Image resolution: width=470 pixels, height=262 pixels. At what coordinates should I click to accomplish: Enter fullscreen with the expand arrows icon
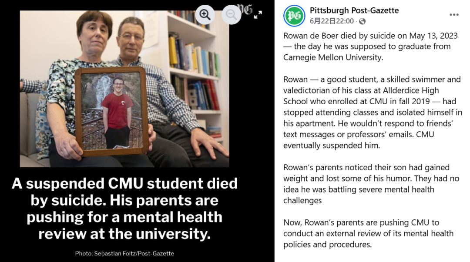tap(258, 15)
